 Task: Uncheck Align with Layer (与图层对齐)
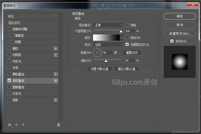point(127,44)
